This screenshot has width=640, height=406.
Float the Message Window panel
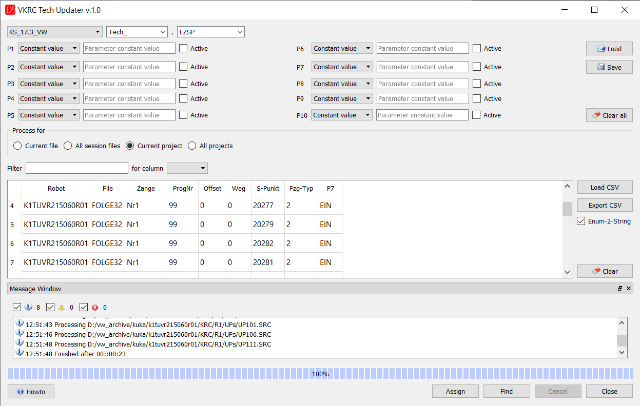[620, 289]
